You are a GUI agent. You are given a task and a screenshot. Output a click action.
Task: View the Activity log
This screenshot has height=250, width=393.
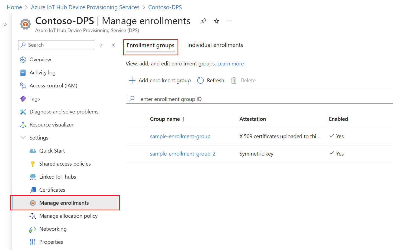(43, 72)
